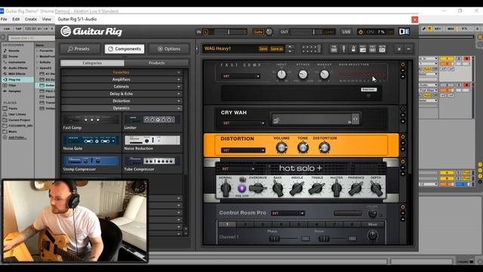Expand the Delay & Echo category
Screen dimensions: 483x272
(x=122, y=94)
